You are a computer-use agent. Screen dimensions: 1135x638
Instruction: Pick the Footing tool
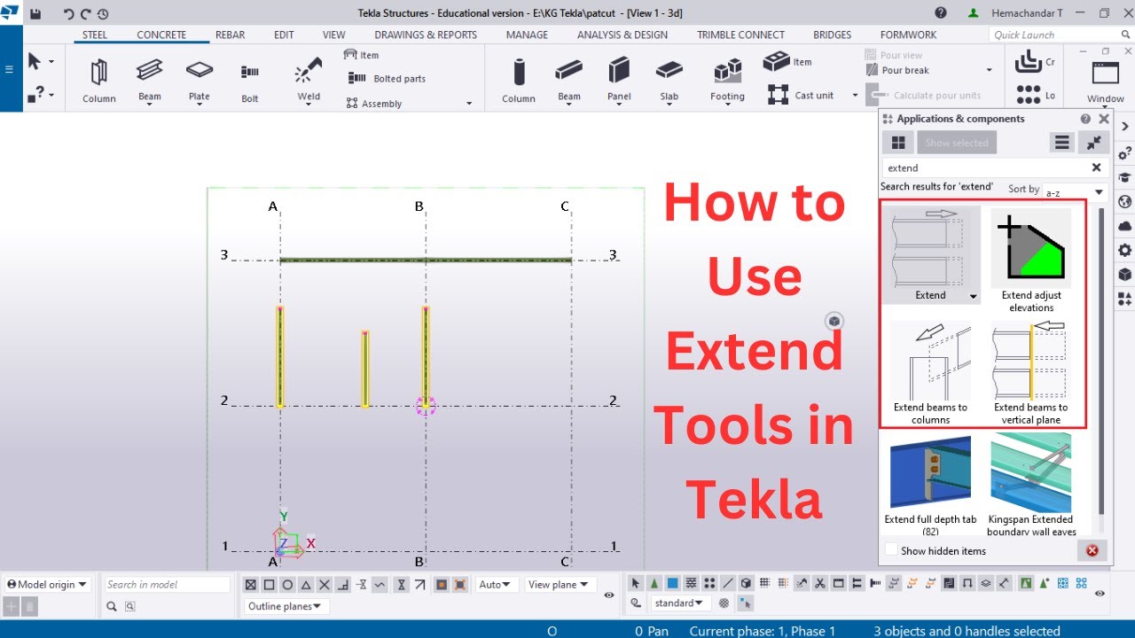coord(727,80)
